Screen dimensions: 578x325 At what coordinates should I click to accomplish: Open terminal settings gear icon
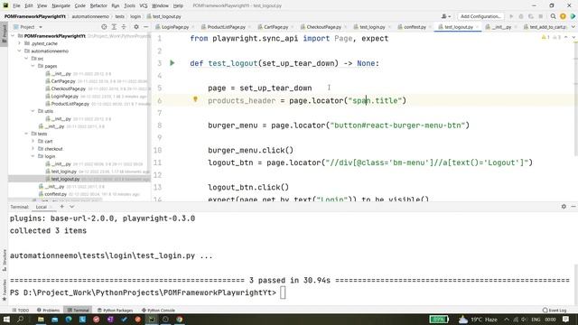pos(564,207)
